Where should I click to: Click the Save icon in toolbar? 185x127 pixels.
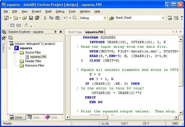click(31, 18)
